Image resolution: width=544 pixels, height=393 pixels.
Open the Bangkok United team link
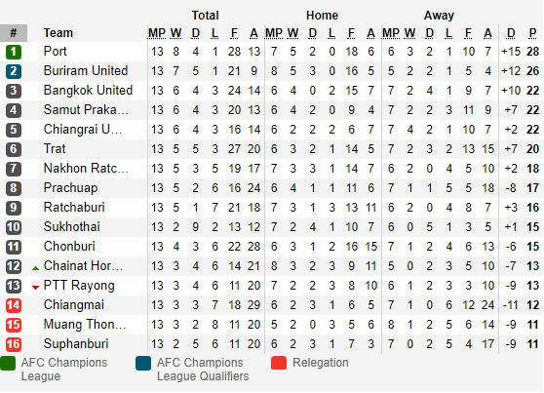tap(88, 91)
